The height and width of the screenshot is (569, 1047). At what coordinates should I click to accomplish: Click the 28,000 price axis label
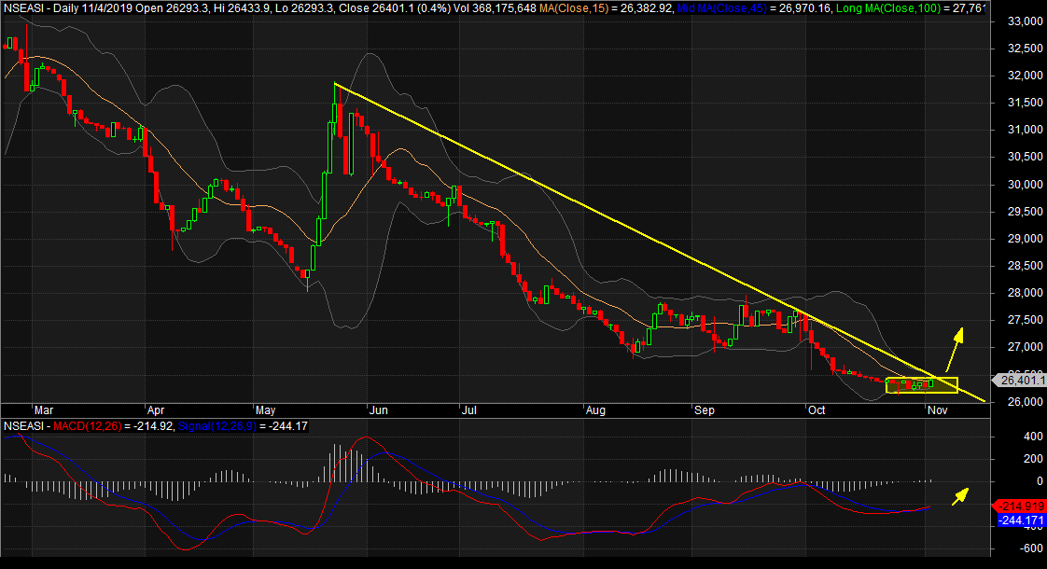point(1025,293)
